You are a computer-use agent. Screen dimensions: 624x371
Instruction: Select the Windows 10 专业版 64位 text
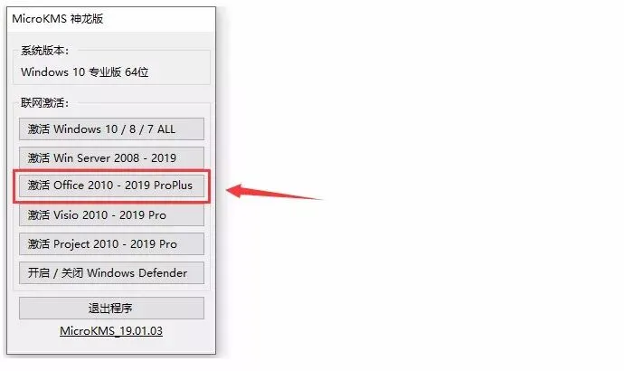pos(85,72)
